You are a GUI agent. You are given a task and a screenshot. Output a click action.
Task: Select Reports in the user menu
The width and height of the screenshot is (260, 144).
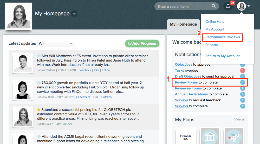[211, 45]
